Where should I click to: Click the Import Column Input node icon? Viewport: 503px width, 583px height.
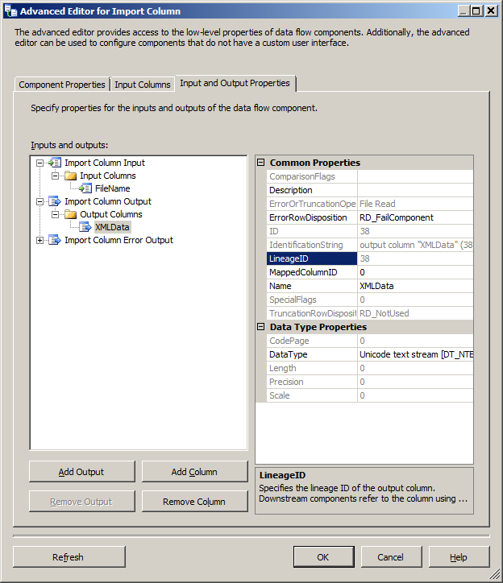[54, 163]
